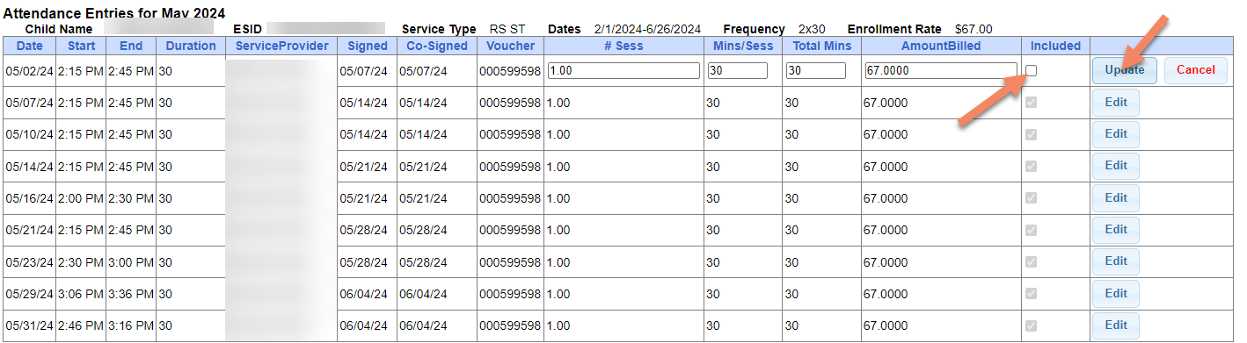Click the Update button for the 05/02/24 entry
The width and height of the screenshot is (1247, 343).
click(x=1125, y=70)
